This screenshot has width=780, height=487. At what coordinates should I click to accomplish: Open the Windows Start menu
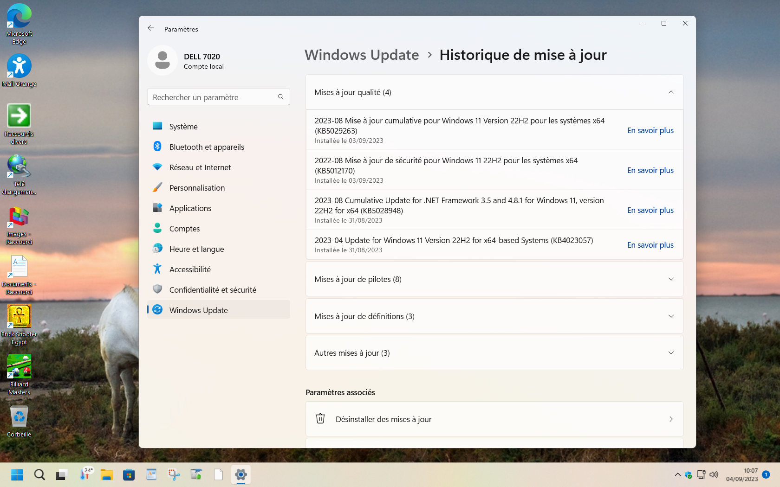coord(17,474)
